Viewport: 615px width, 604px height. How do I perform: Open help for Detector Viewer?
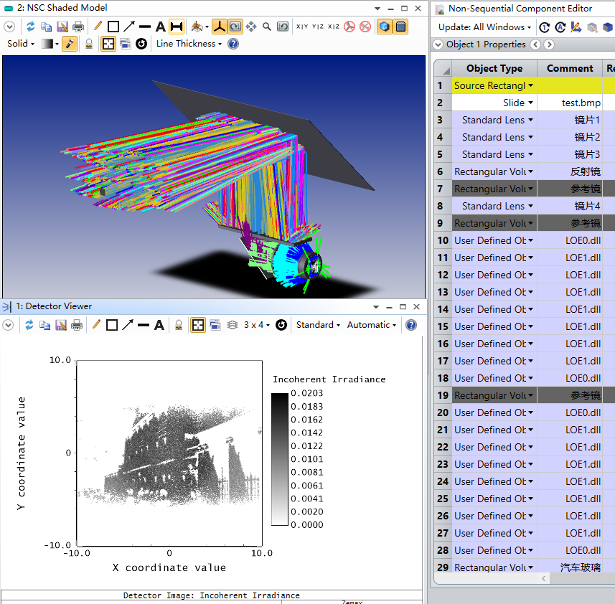click(411, 325)
